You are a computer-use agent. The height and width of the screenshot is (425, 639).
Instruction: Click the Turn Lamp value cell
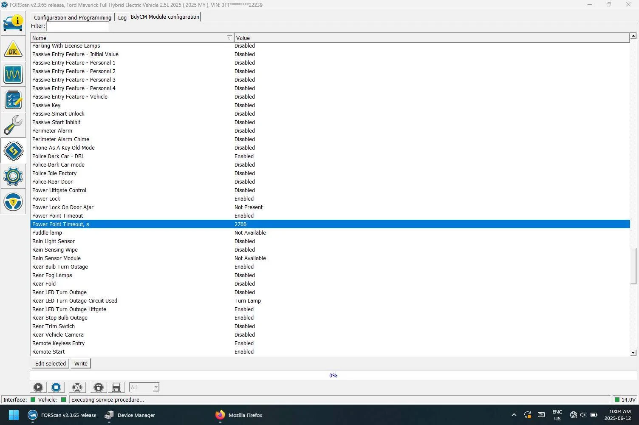[x=248, y=300]
